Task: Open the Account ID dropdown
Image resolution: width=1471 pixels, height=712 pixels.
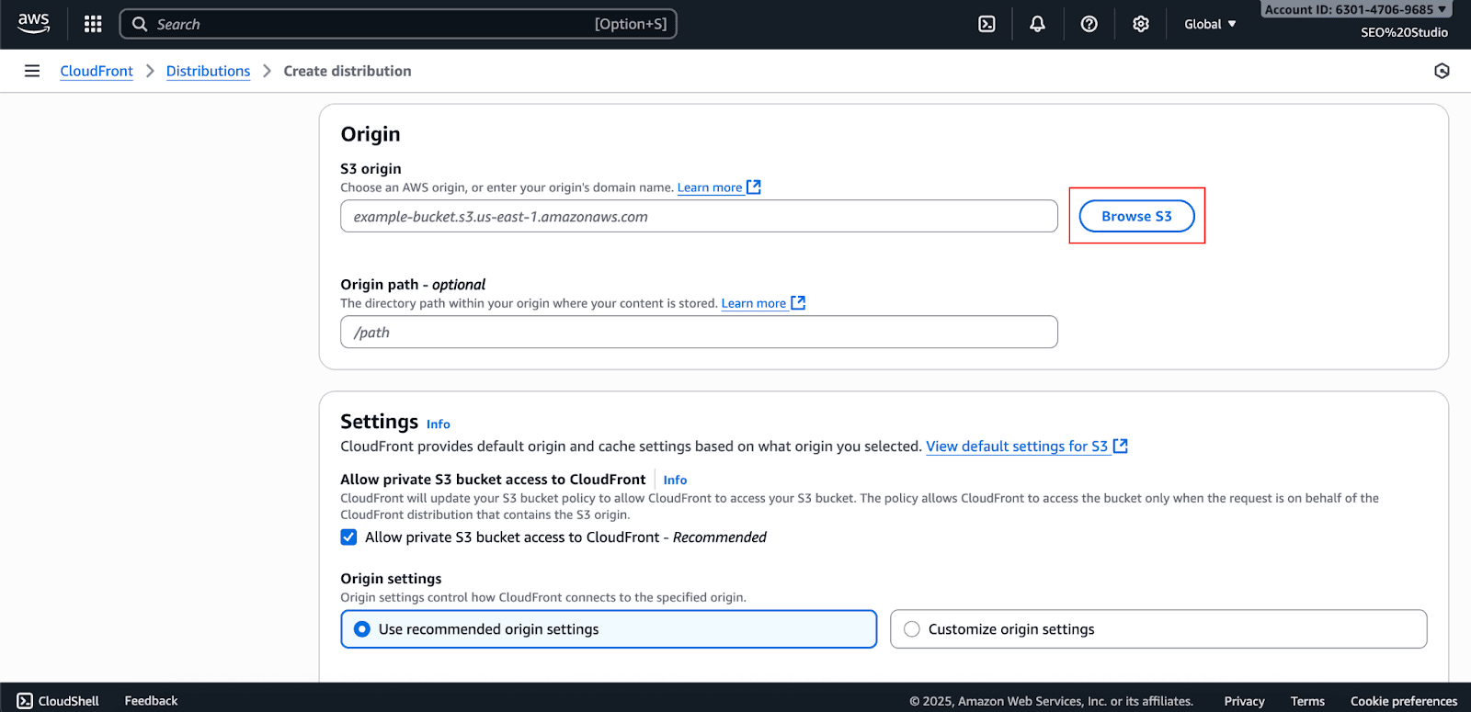Action: tap(1356, 9)
